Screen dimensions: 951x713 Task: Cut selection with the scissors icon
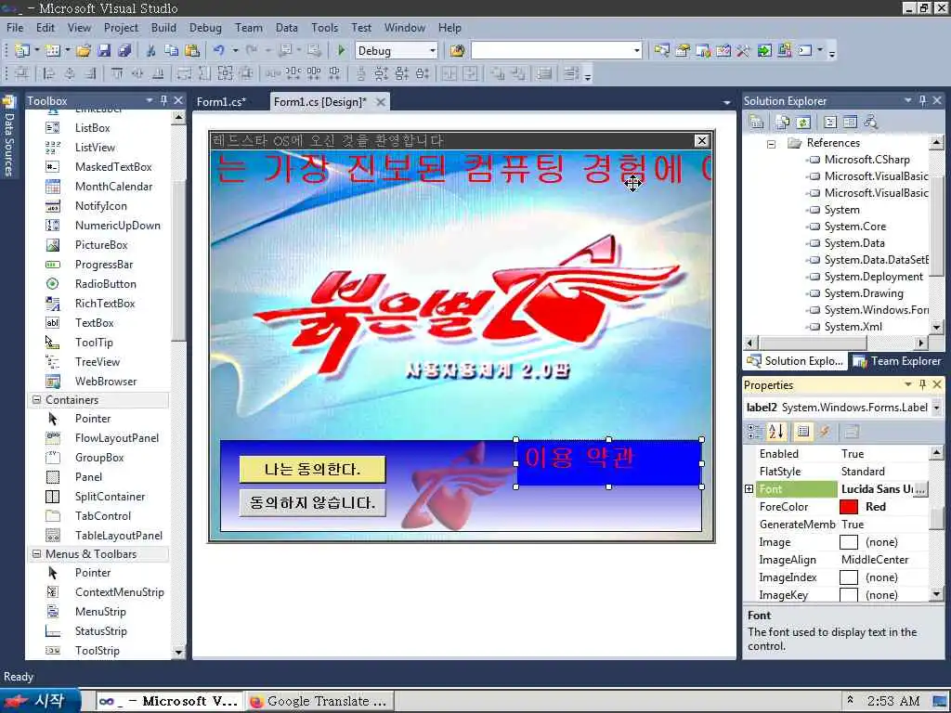tap(151, 51)
